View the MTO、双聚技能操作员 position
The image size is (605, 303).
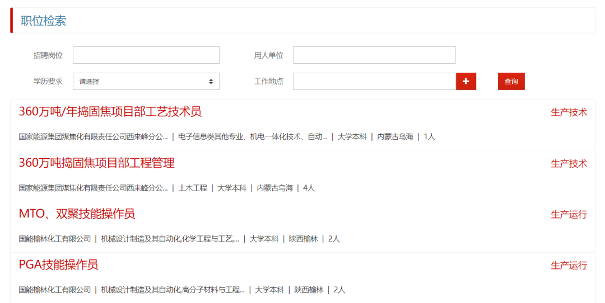pyautogui.click(x=77, y=214)
